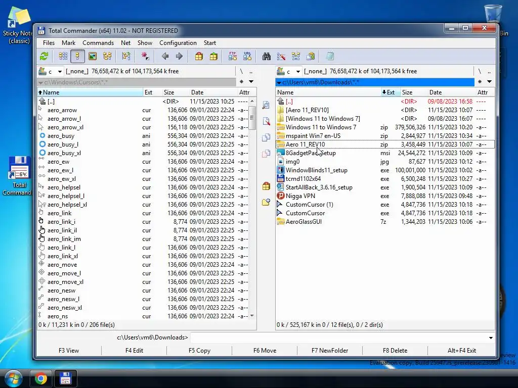Sort right panel by Ext column

coord(391,92)
